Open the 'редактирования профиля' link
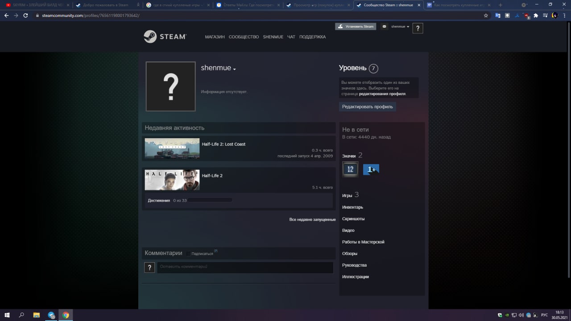Viewport: 571px width, 321px height. pos(382,94)
